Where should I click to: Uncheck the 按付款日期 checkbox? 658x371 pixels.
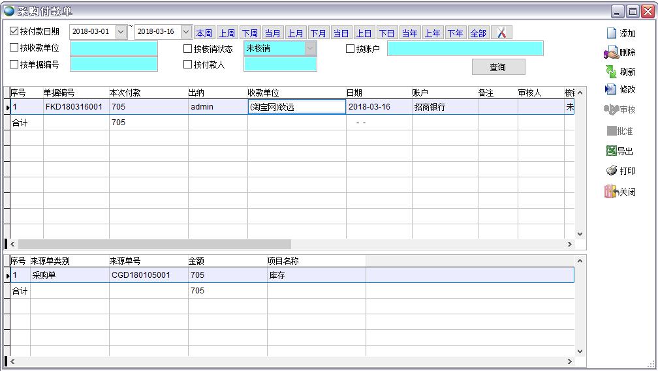[x=14, y=31]
